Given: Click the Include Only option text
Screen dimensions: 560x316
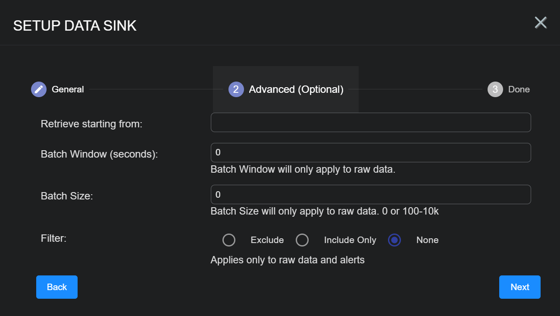Looking at the screenshot, I should pos(350,240).
